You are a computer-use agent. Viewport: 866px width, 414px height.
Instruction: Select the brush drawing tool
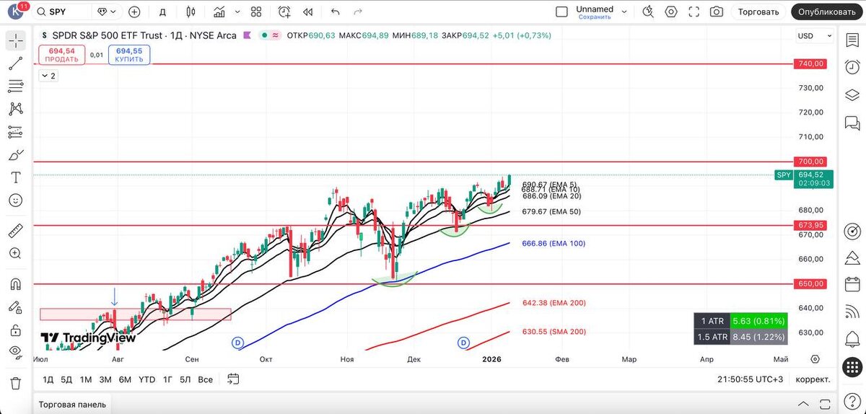15,154
